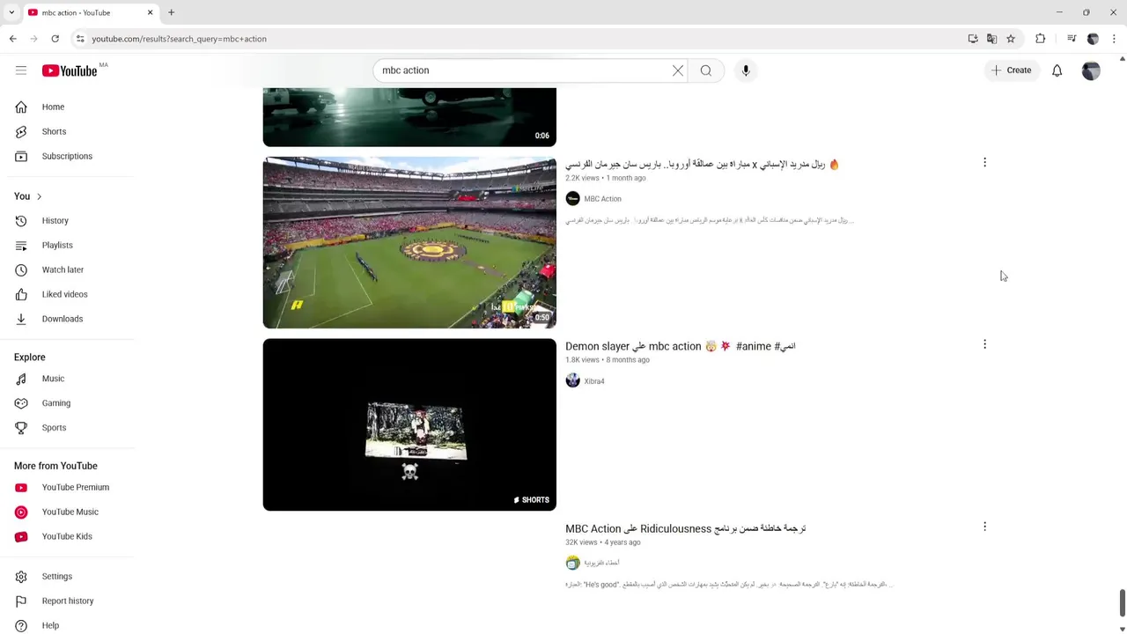Open media controls icon in browser toolbar
This screenshot has width=1127, height=634.
1072,39
